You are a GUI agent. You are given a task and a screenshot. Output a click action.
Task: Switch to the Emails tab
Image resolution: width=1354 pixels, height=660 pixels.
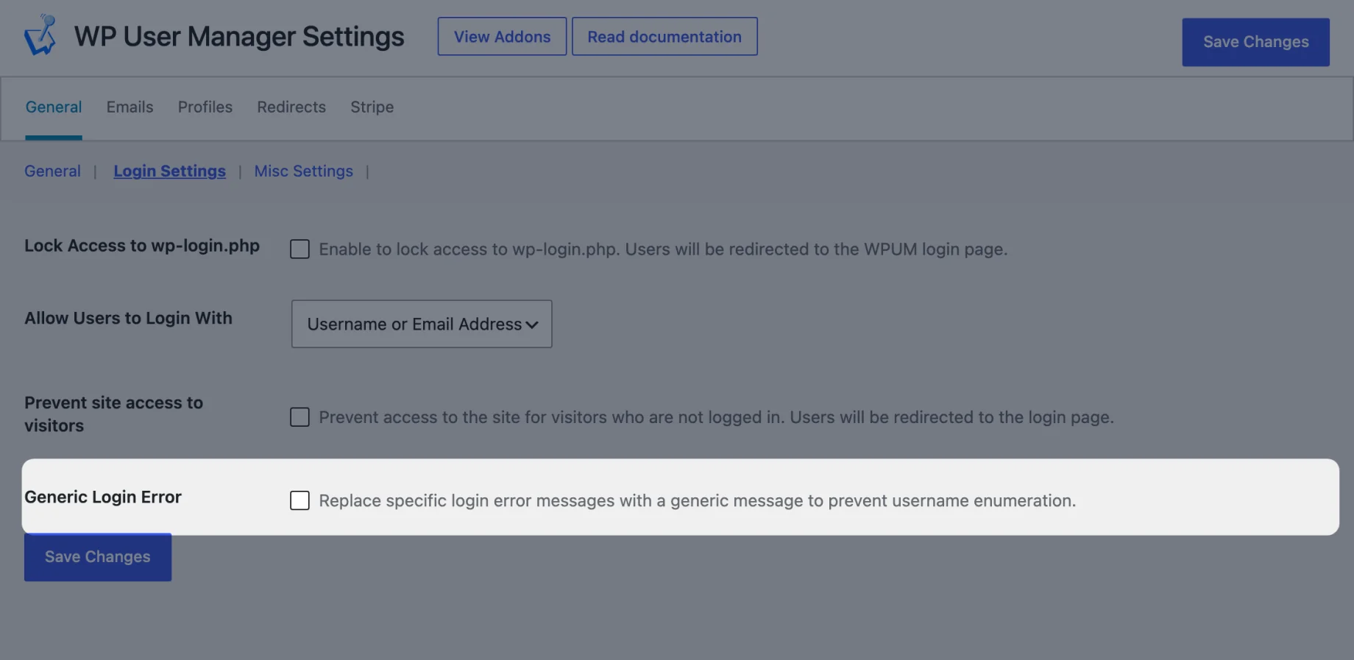[x=130, y=107]
